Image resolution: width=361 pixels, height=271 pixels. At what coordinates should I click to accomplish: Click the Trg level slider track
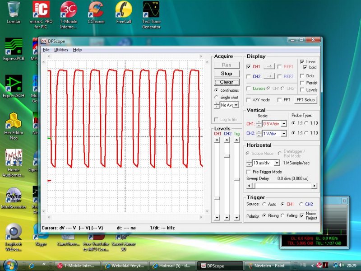pyautogui.click(x=236, y=178)
